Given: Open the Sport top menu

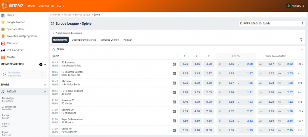Looking at the screenshot, I should [x=32, y=6].
